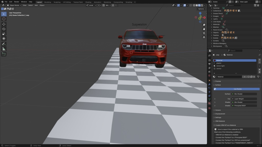This screenshot has height=147, width=262.
Task: Open the viewport Add menu
Action: (x=36, y=5)
